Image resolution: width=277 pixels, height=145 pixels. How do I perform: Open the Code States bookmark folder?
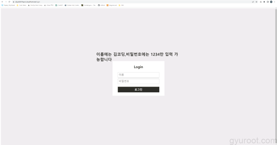click(x=21, y=5)
